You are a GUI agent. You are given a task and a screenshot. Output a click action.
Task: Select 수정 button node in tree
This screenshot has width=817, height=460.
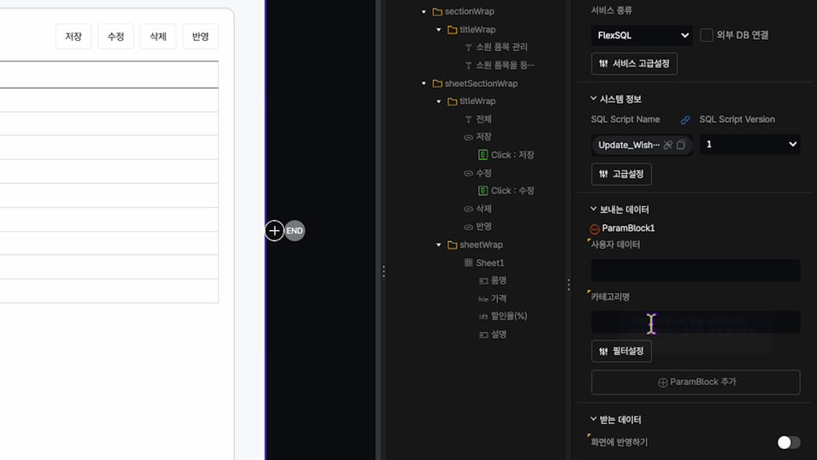(x=483, y=173)
